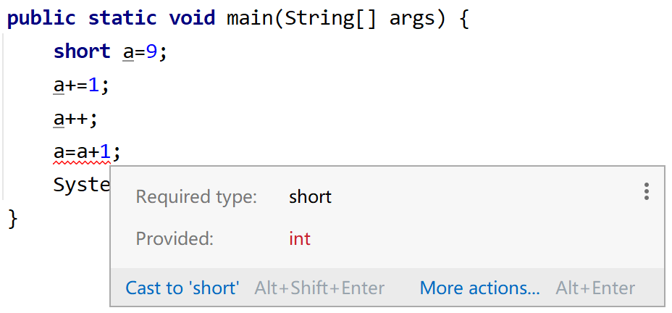Screen dimensions: 672x313
Task: Place cursor in the a++ statement
Action: coord(75,119)
